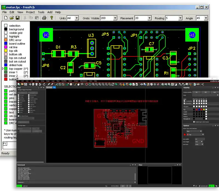Click the Undo arrow in Cadence toolbar
Image resolution: width=219 pixels, height=191 pixels.
point(40,84)
